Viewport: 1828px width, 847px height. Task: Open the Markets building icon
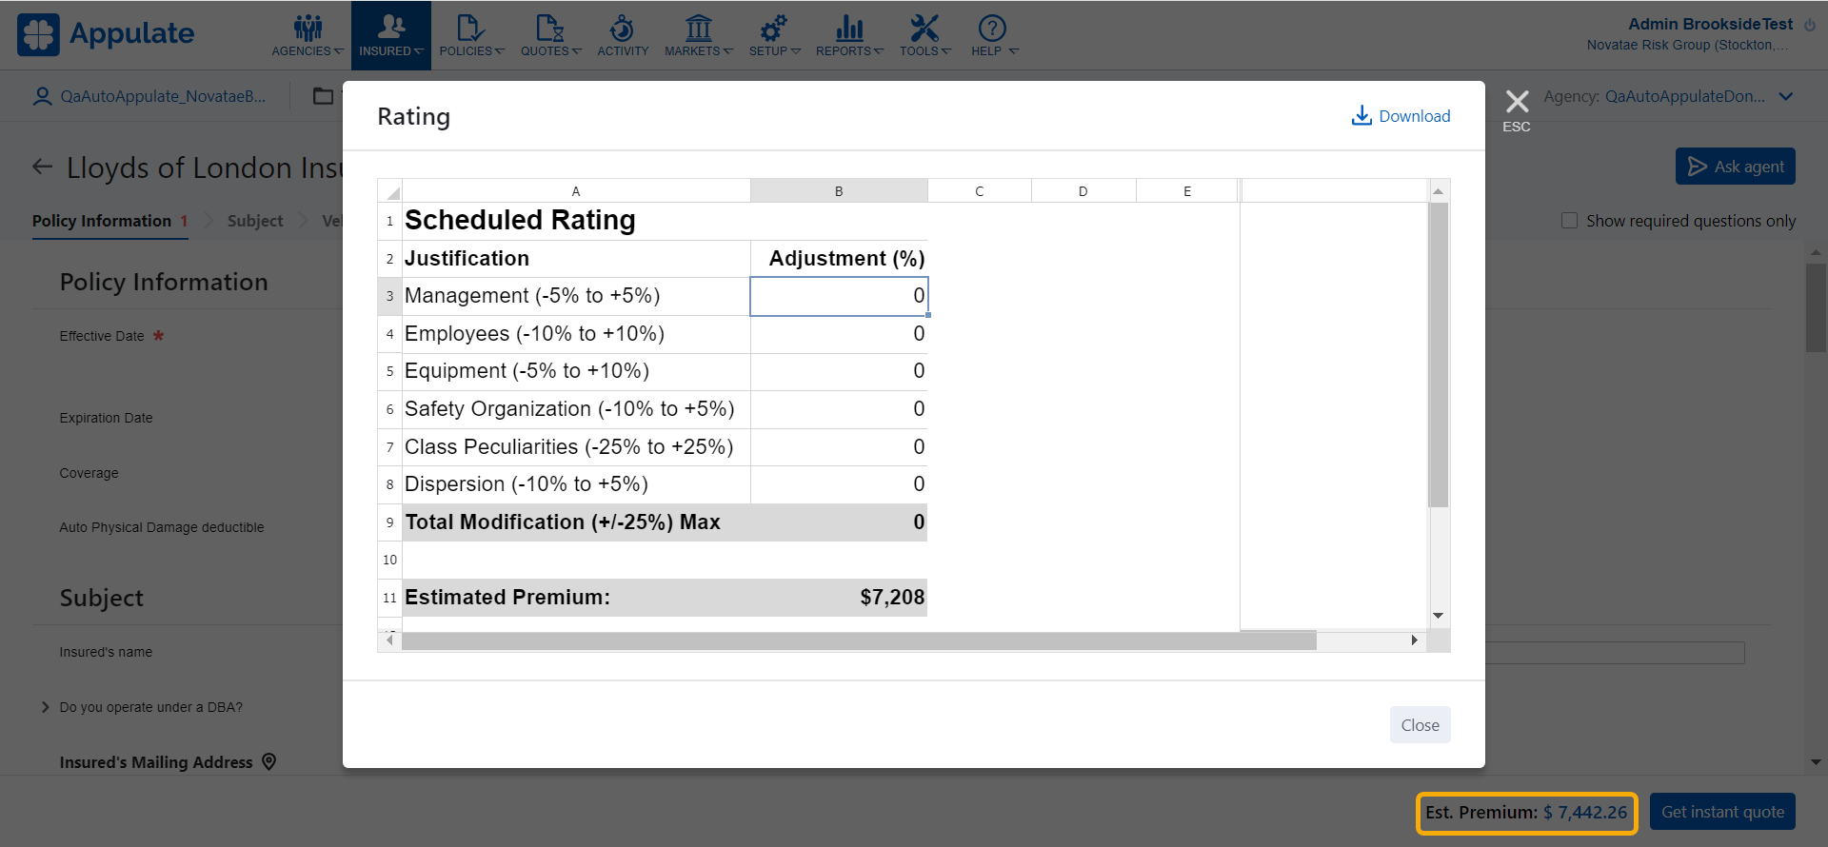[698, 29]
